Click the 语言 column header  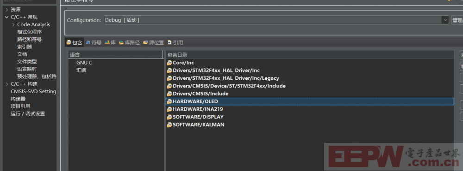point(116,55)
